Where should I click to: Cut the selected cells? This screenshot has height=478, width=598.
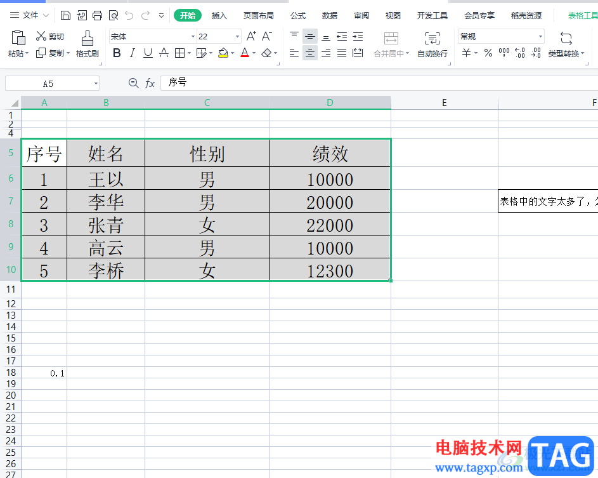pyautogui.click(x=50, y=36)
